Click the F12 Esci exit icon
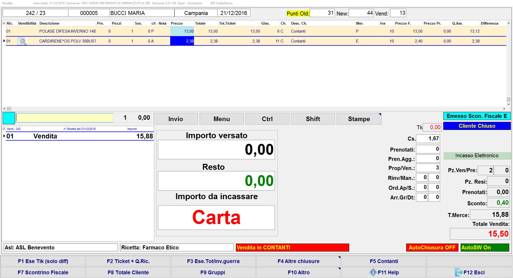Viewport: 513px width, 278px height. coord(458,272)
